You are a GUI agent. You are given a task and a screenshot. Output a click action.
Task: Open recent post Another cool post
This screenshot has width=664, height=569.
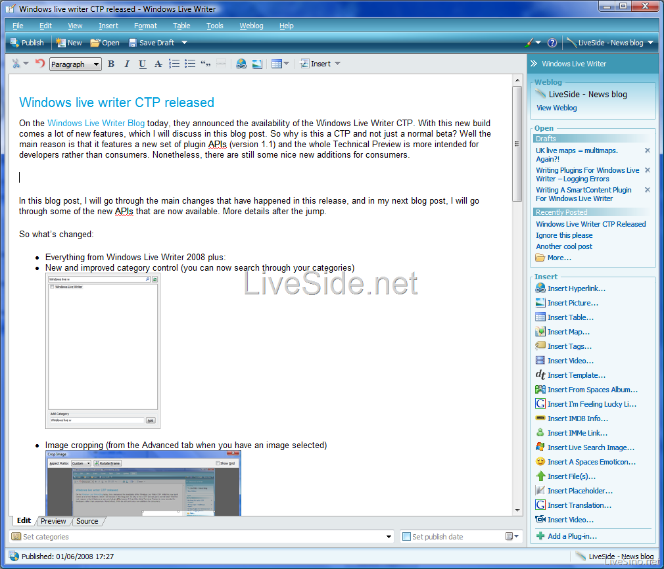[x=564, y=246]
